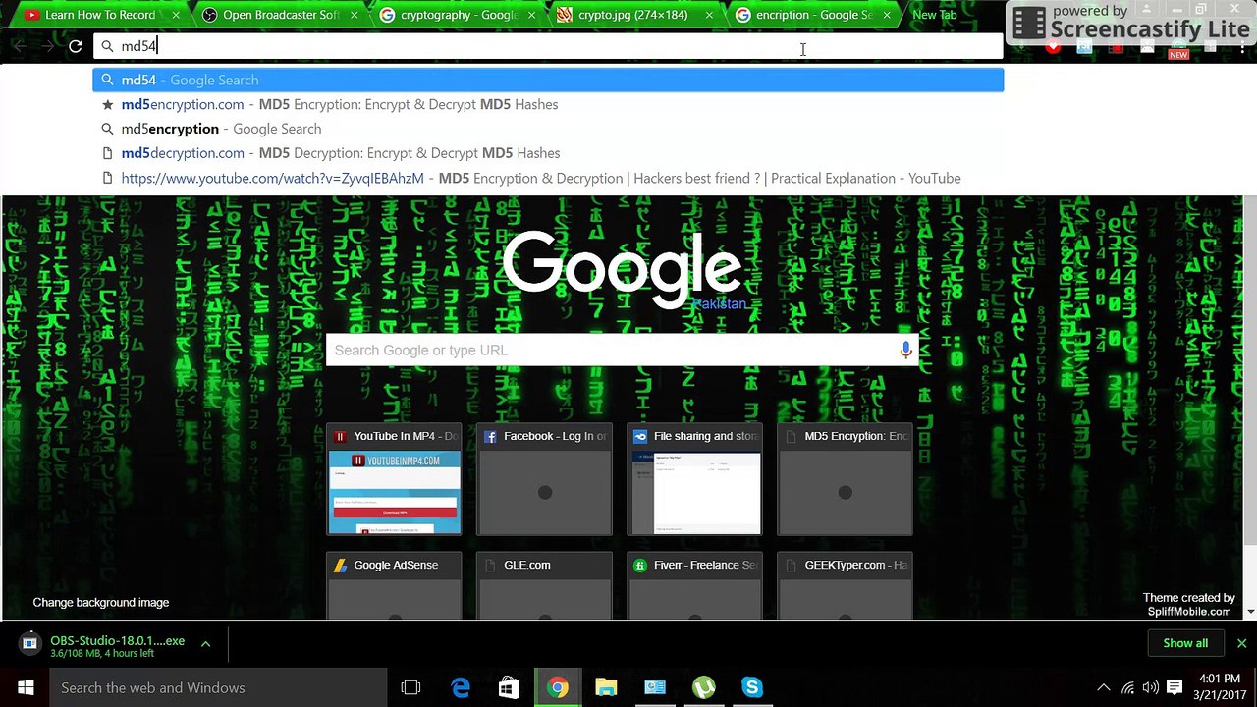This screenshot has height=707, width=1257.
Task: Reload the page with the refresh icon
Action: 76,46
